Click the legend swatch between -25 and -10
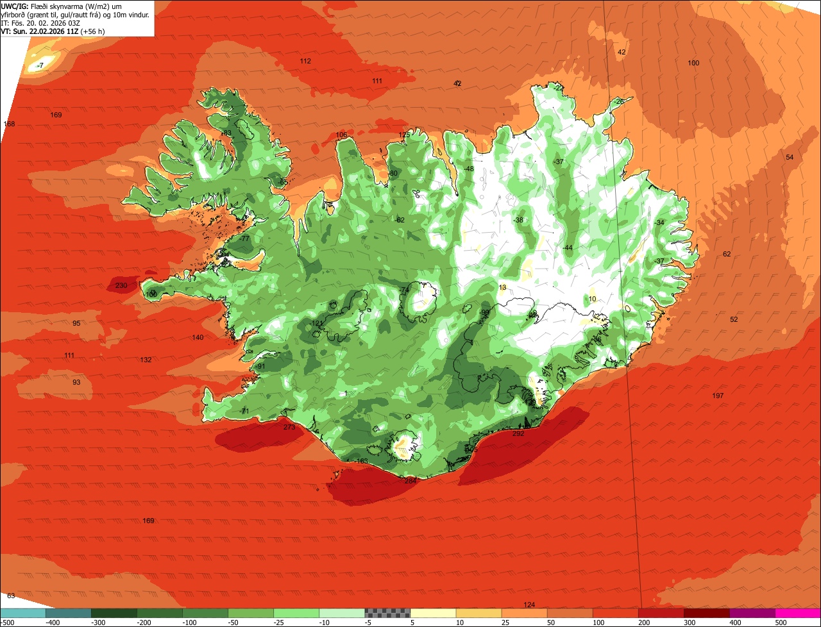The image size is (821, 627). (296, 613)
